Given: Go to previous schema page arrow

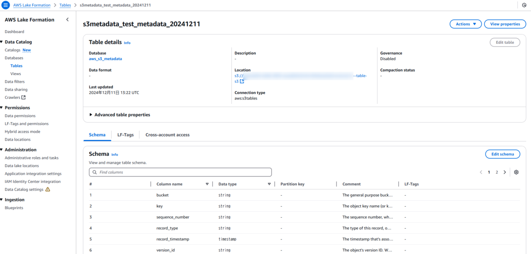Looking at the screenshot, I should (x=481, y=172).
